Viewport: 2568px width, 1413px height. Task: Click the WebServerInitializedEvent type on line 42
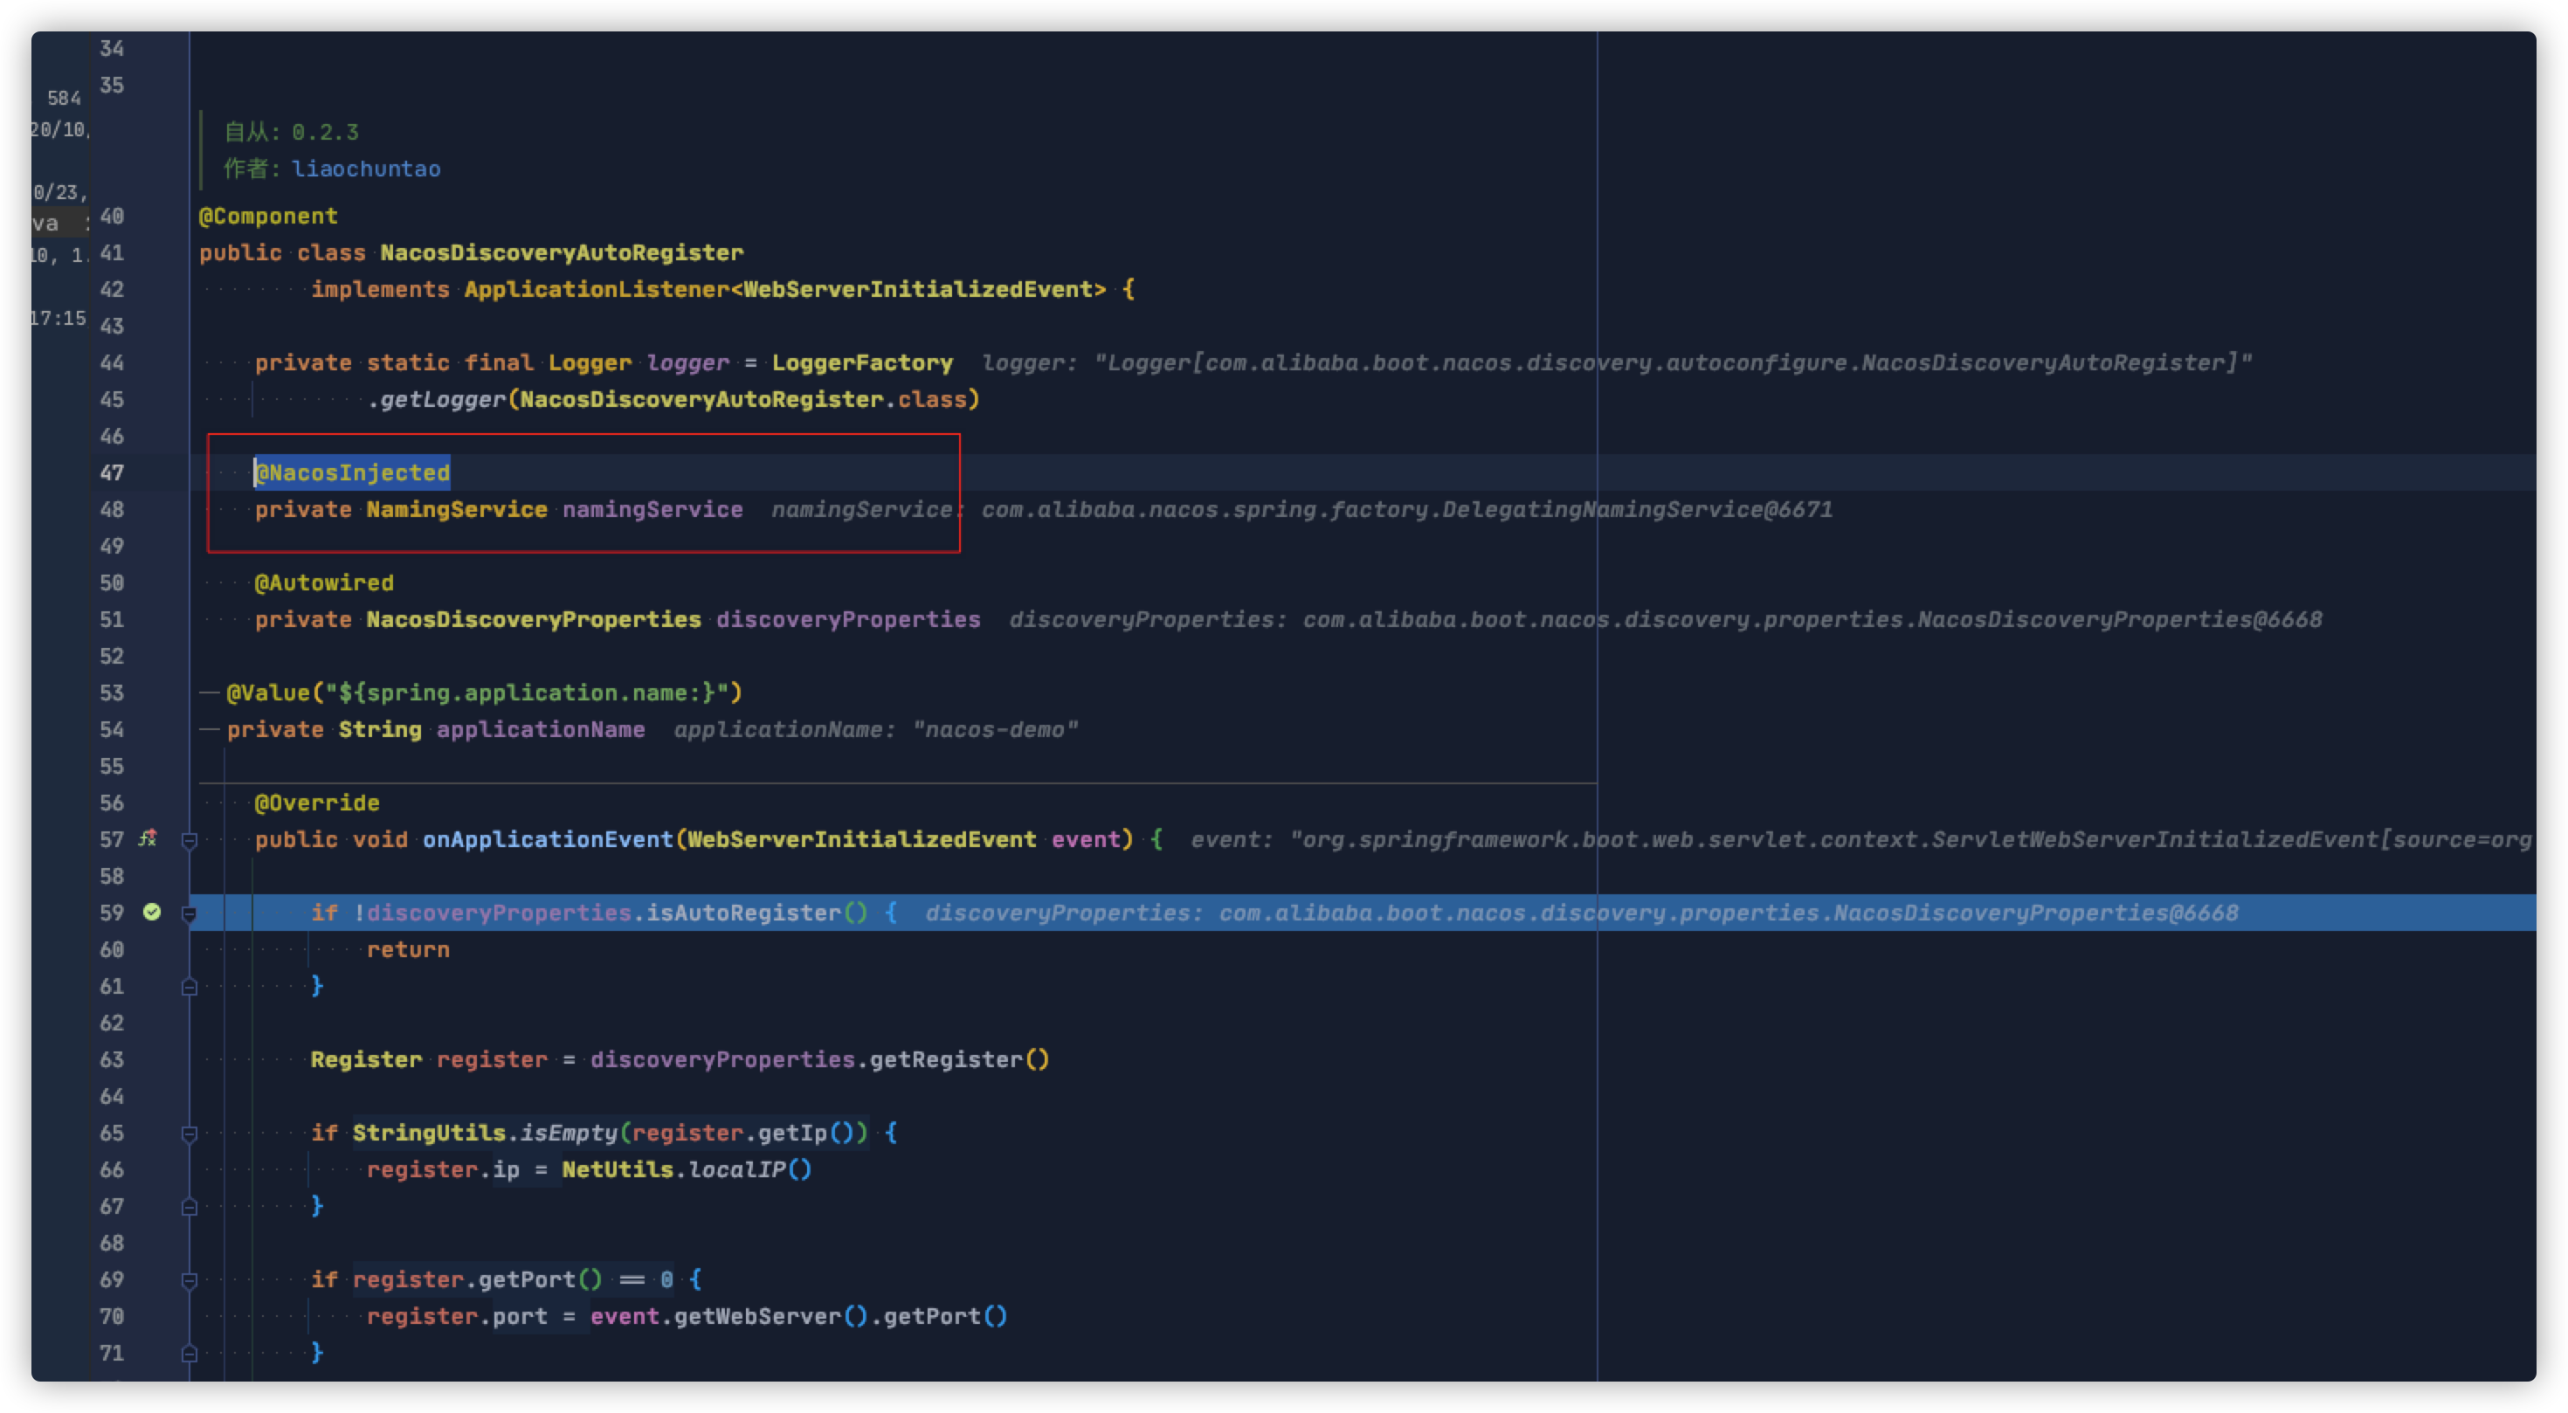point(917,289)
